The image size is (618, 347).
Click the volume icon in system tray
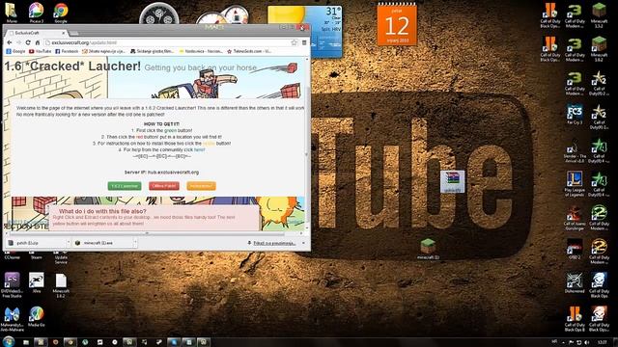[587, 342]
